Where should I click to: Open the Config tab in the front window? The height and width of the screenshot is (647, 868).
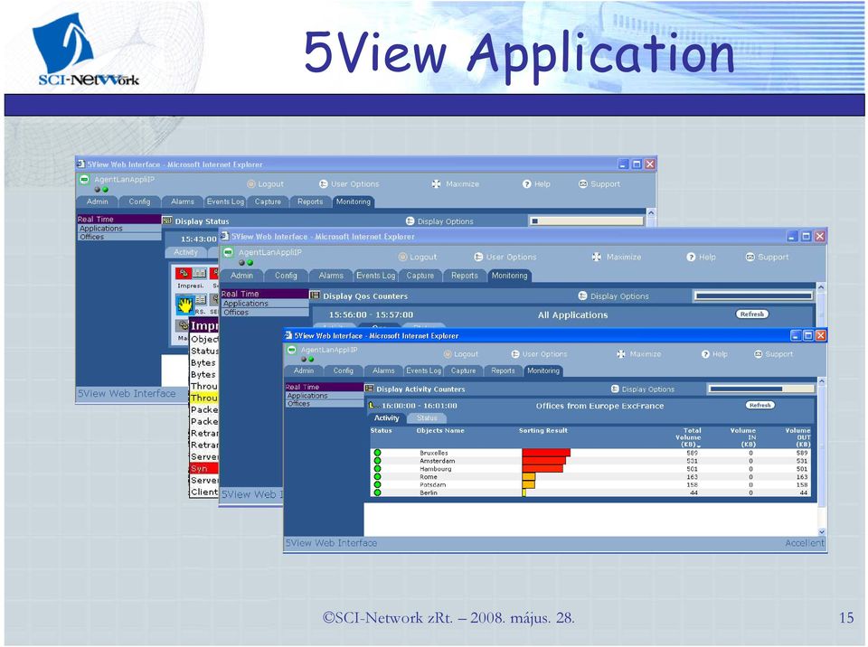point(344,370)
